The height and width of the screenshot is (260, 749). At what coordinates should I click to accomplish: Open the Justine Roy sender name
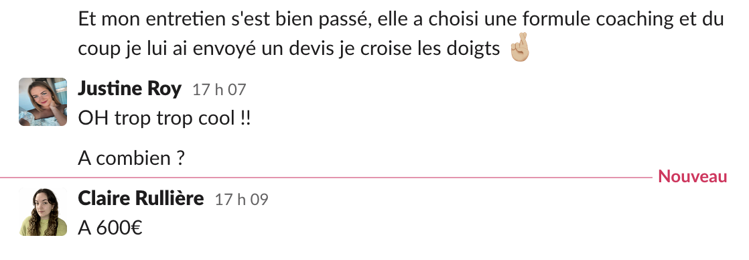pos(129,88)
